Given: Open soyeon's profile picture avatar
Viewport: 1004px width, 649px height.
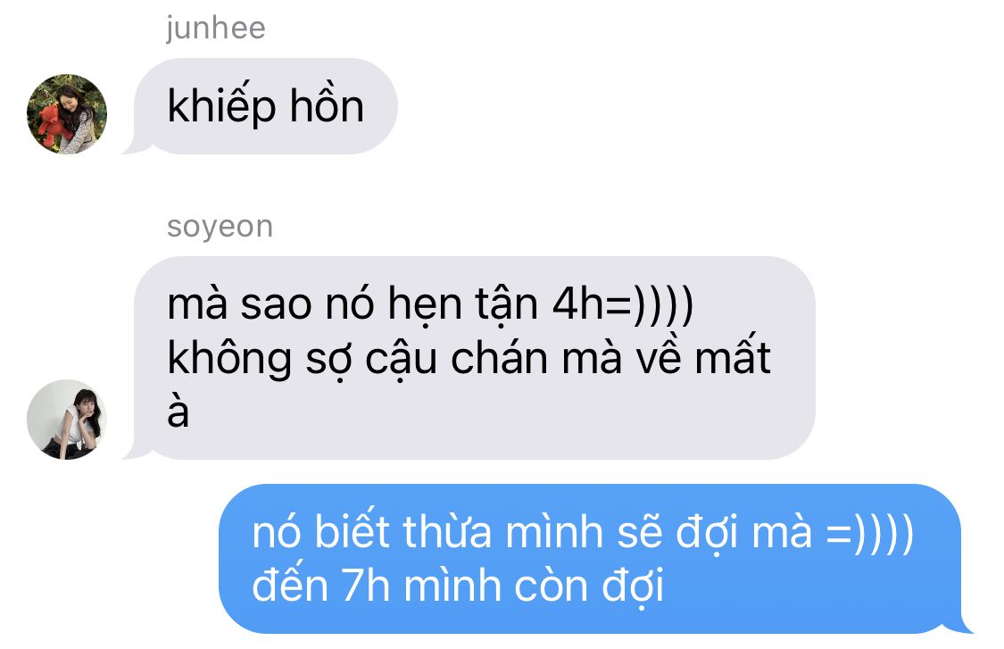Looking at the screenshot, I should coord(67,419).
